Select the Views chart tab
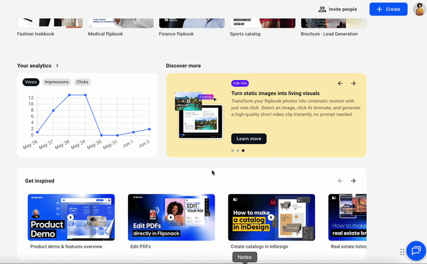Screen dimensions: 427x264 31,82
